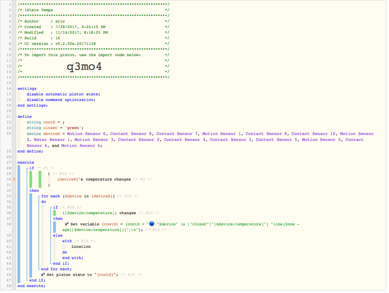The image size is (389, 293).
Task: Click the x² icon before Set piston state
Action: pyautogui.click(x=43, y=275)
